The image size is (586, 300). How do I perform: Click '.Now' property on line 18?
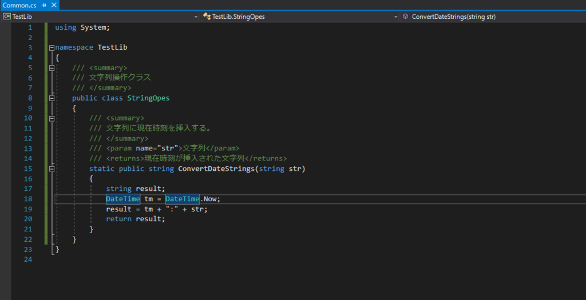pyautogui.click(x=209, y=199)
